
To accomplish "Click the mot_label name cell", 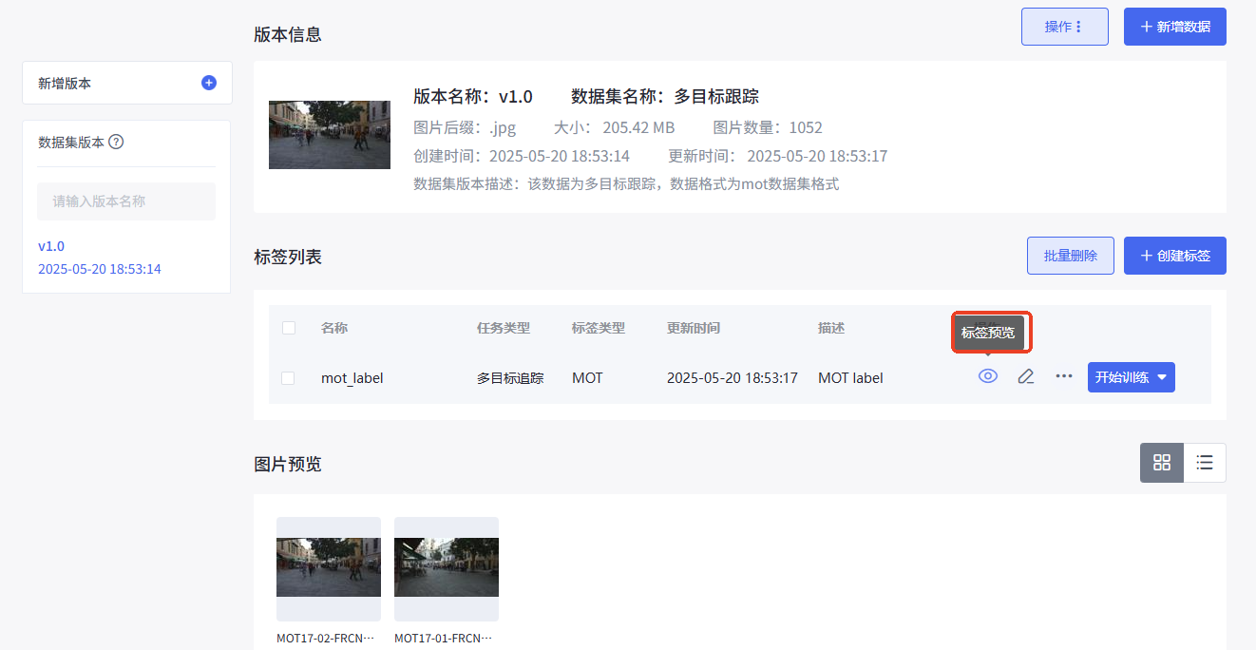I will [x=352, y=378].
